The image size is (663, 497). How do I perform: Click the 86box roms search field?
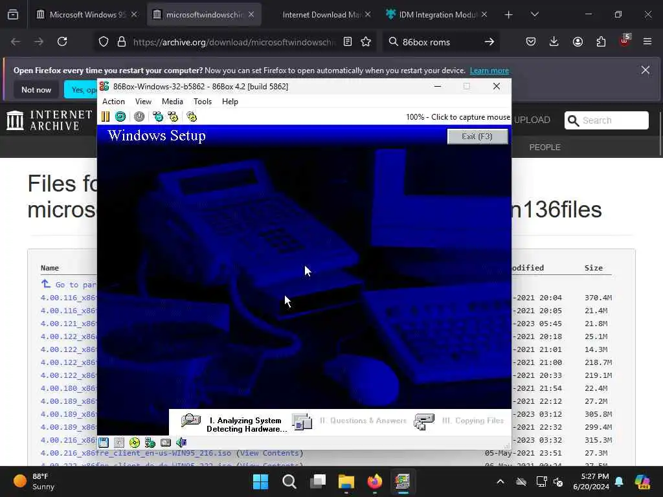(x=440, y=42)
